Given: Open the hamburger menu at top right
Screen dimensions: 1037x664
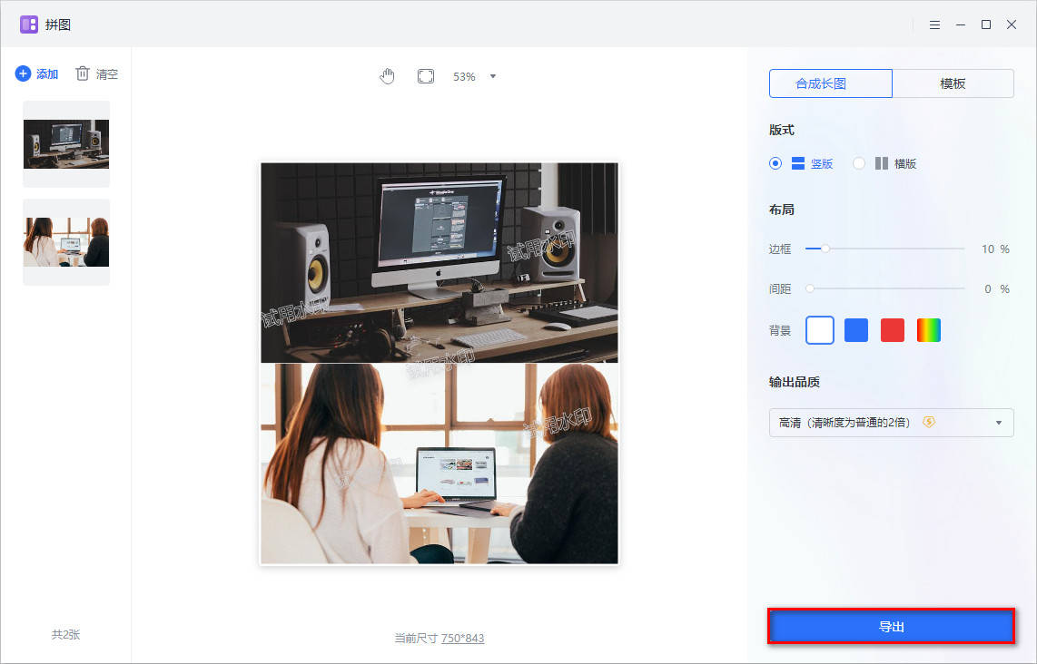Looking at the screenshot, I should (x=934, y=24).
